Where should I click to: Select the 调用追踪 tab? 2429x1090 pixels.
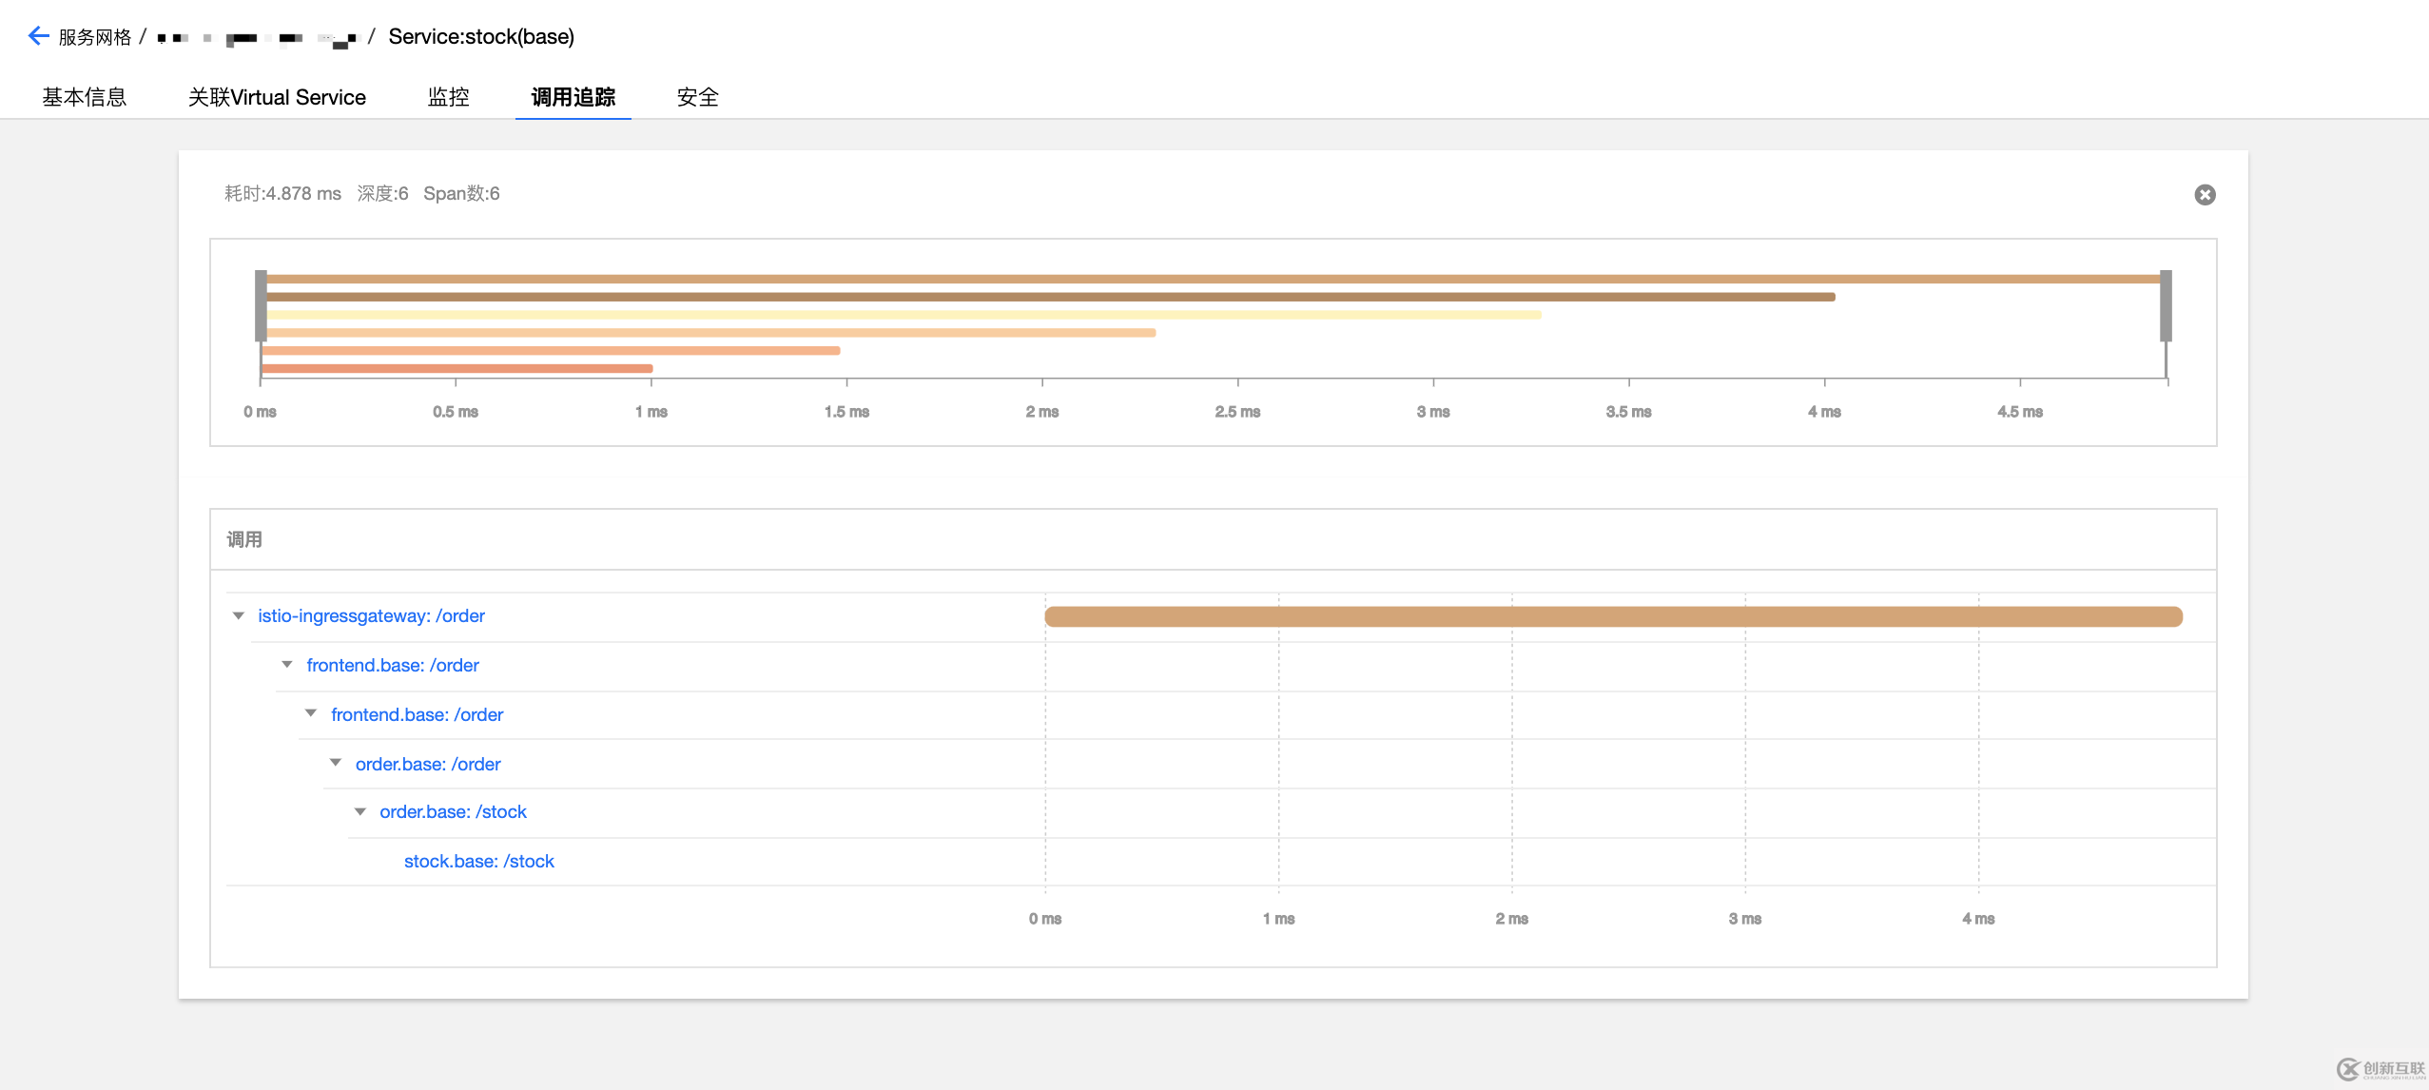coord(573,97)
